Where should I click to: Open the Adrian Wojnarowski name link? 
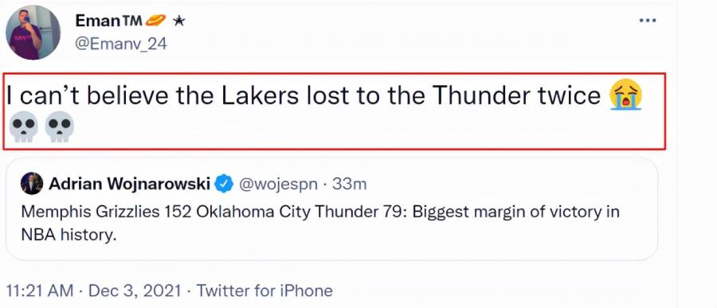(129, 184)
